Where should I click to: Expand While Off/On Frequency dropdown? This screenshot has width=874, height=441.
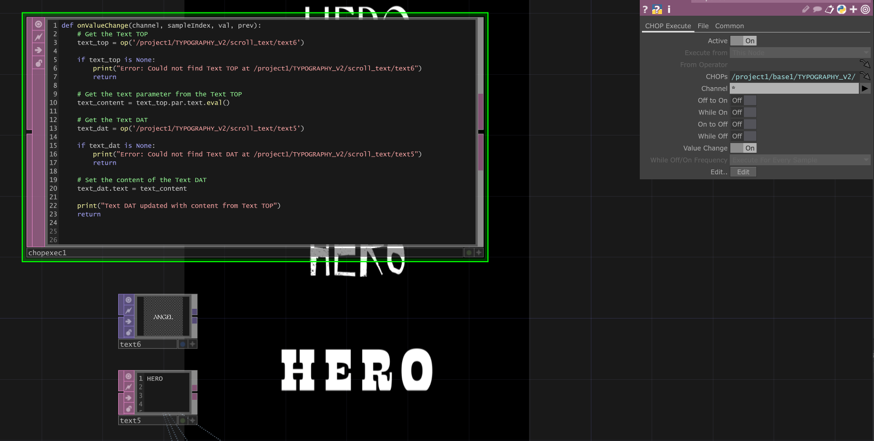pos(800,160)
